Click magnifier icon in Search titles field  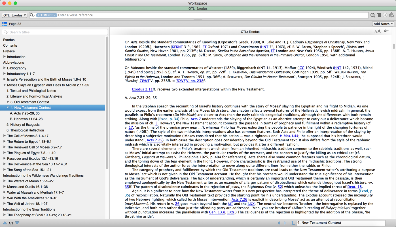(6, 32)
